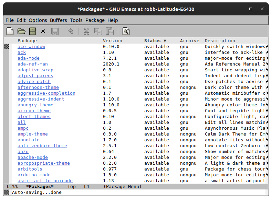
Task: Open the aggressive-indent package link
Action: (x=41, y=99)
